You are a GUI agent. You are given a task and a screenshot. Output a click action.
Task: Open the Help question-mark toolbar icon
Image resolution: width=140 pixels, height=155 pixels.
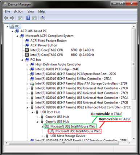click(x=28, y=18)
